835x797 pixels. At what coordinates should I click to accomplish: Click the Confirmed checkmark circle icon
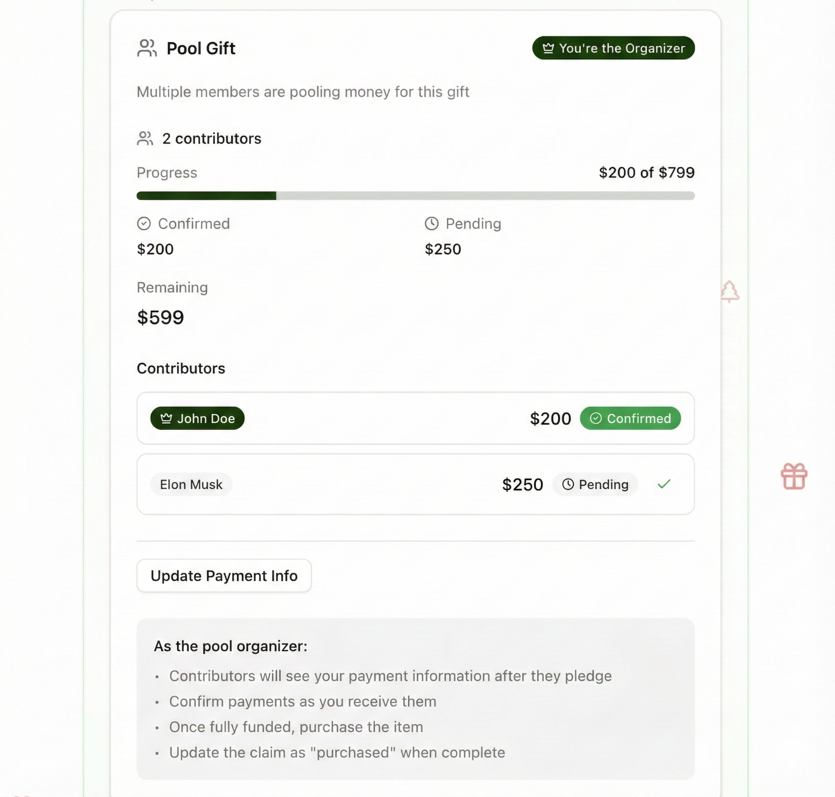(144, 223)
